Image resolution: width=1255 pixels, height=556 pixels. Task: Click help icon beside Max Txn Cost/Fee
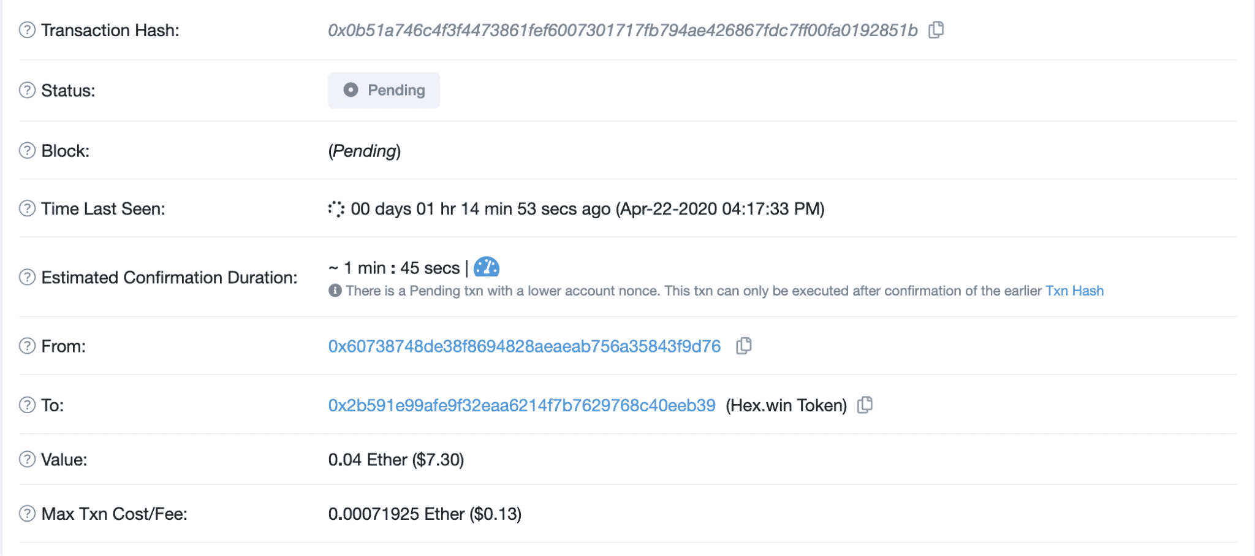click(x=27, y=513)
